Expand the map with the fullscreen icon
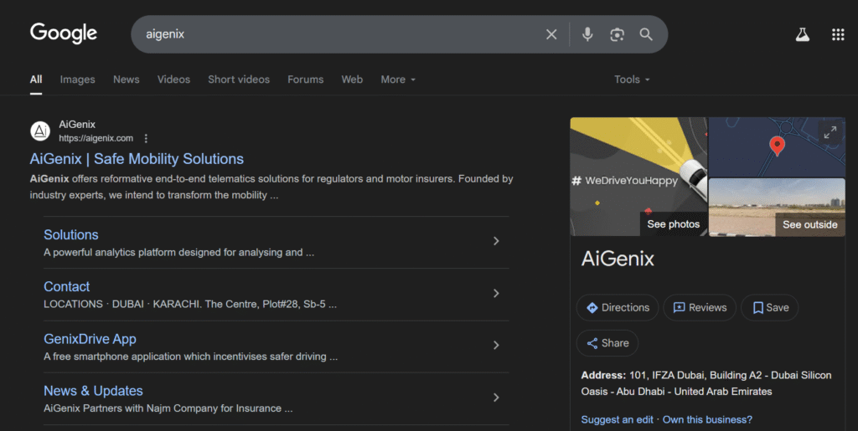This screenshot has height=431, width=858. (830, 132)
